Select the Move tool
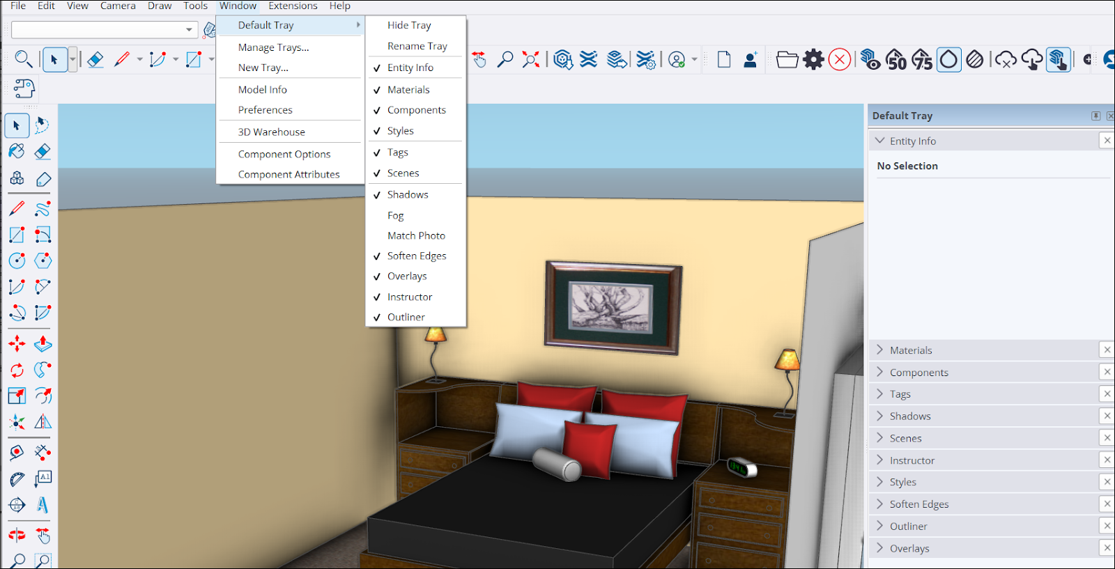The height and width of the screenshot is (569, 1115). [x=17, y=344]
